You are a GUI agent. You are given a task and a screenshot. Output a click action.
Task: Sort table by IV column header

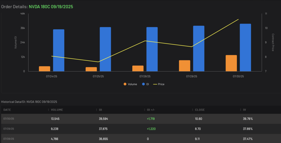coord(245,110)
